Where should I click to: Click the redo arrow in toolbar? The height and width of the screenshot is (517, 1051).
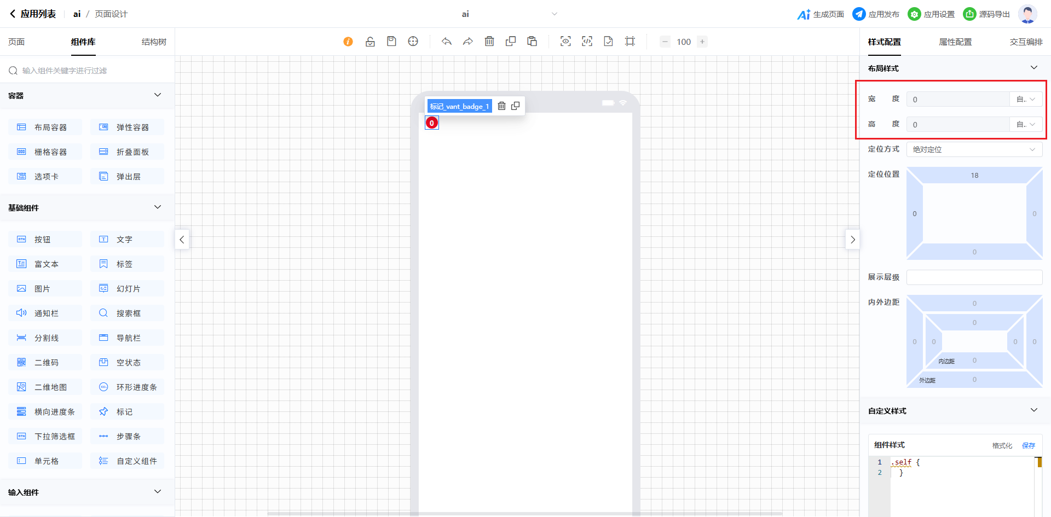point(468,42)
